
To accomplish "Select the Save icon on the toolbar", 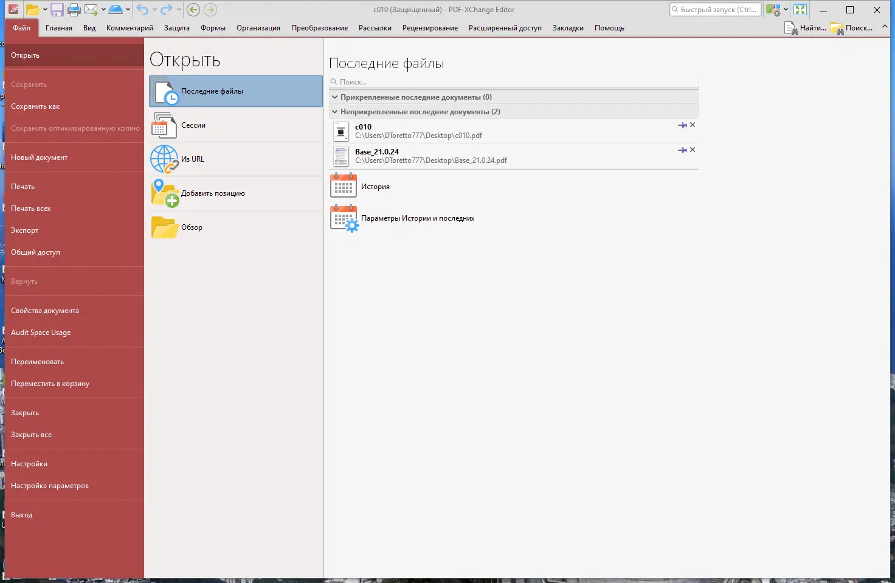I will 57,9.
